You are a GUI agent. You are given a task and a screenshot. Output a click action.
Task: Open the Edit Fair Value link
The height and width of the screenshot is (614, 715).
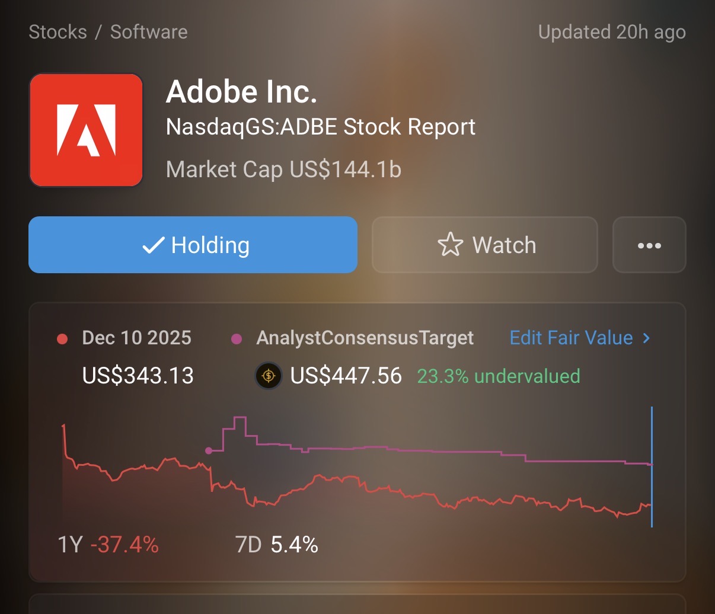[571, 338]
